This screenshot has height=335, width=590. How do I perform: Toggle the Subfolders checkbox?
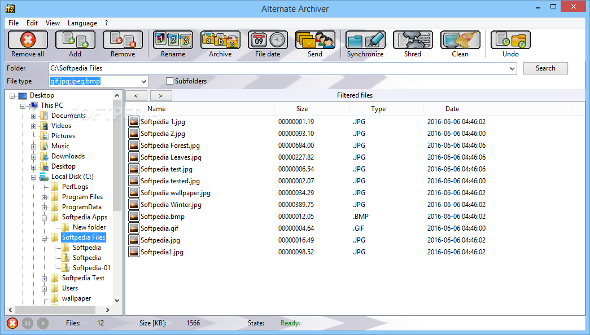point(170,81)
